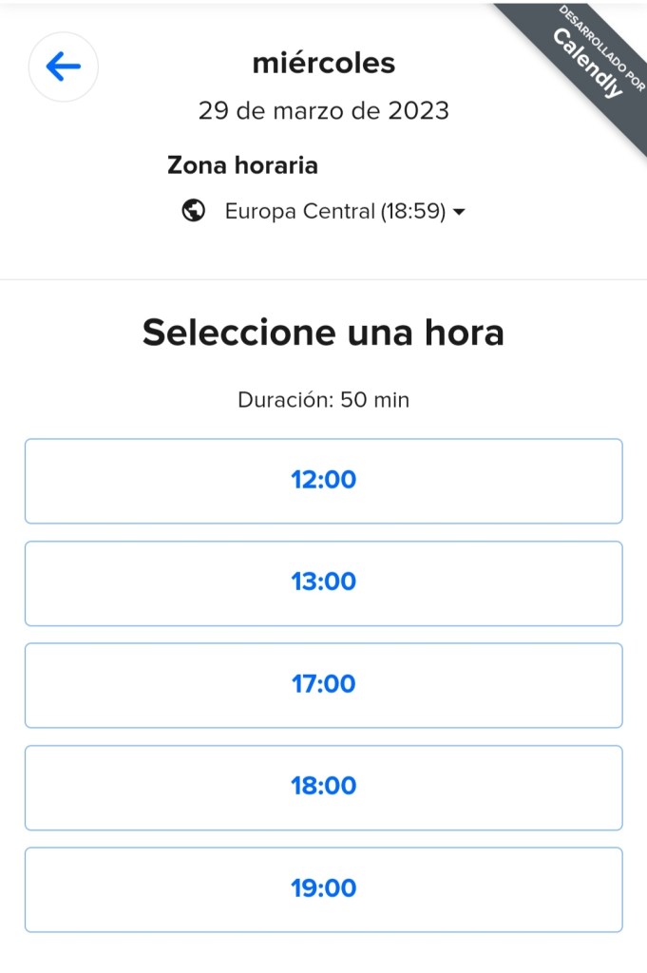Click the "Europa Central" time zone name
The width and height of the screenshot is (647, 973).
(x=300, y=211)
